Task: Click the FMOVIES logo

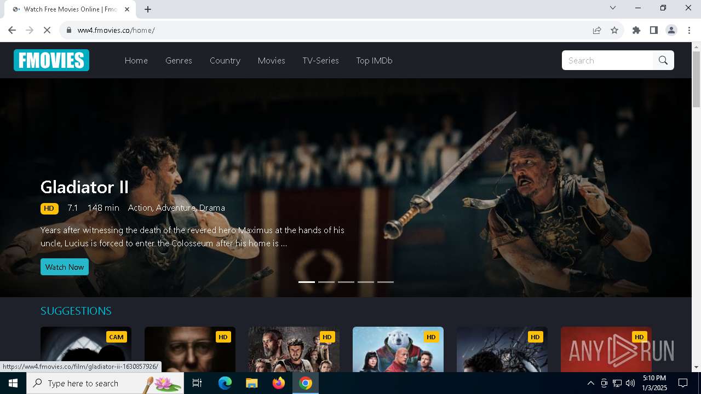Action: 51,60
